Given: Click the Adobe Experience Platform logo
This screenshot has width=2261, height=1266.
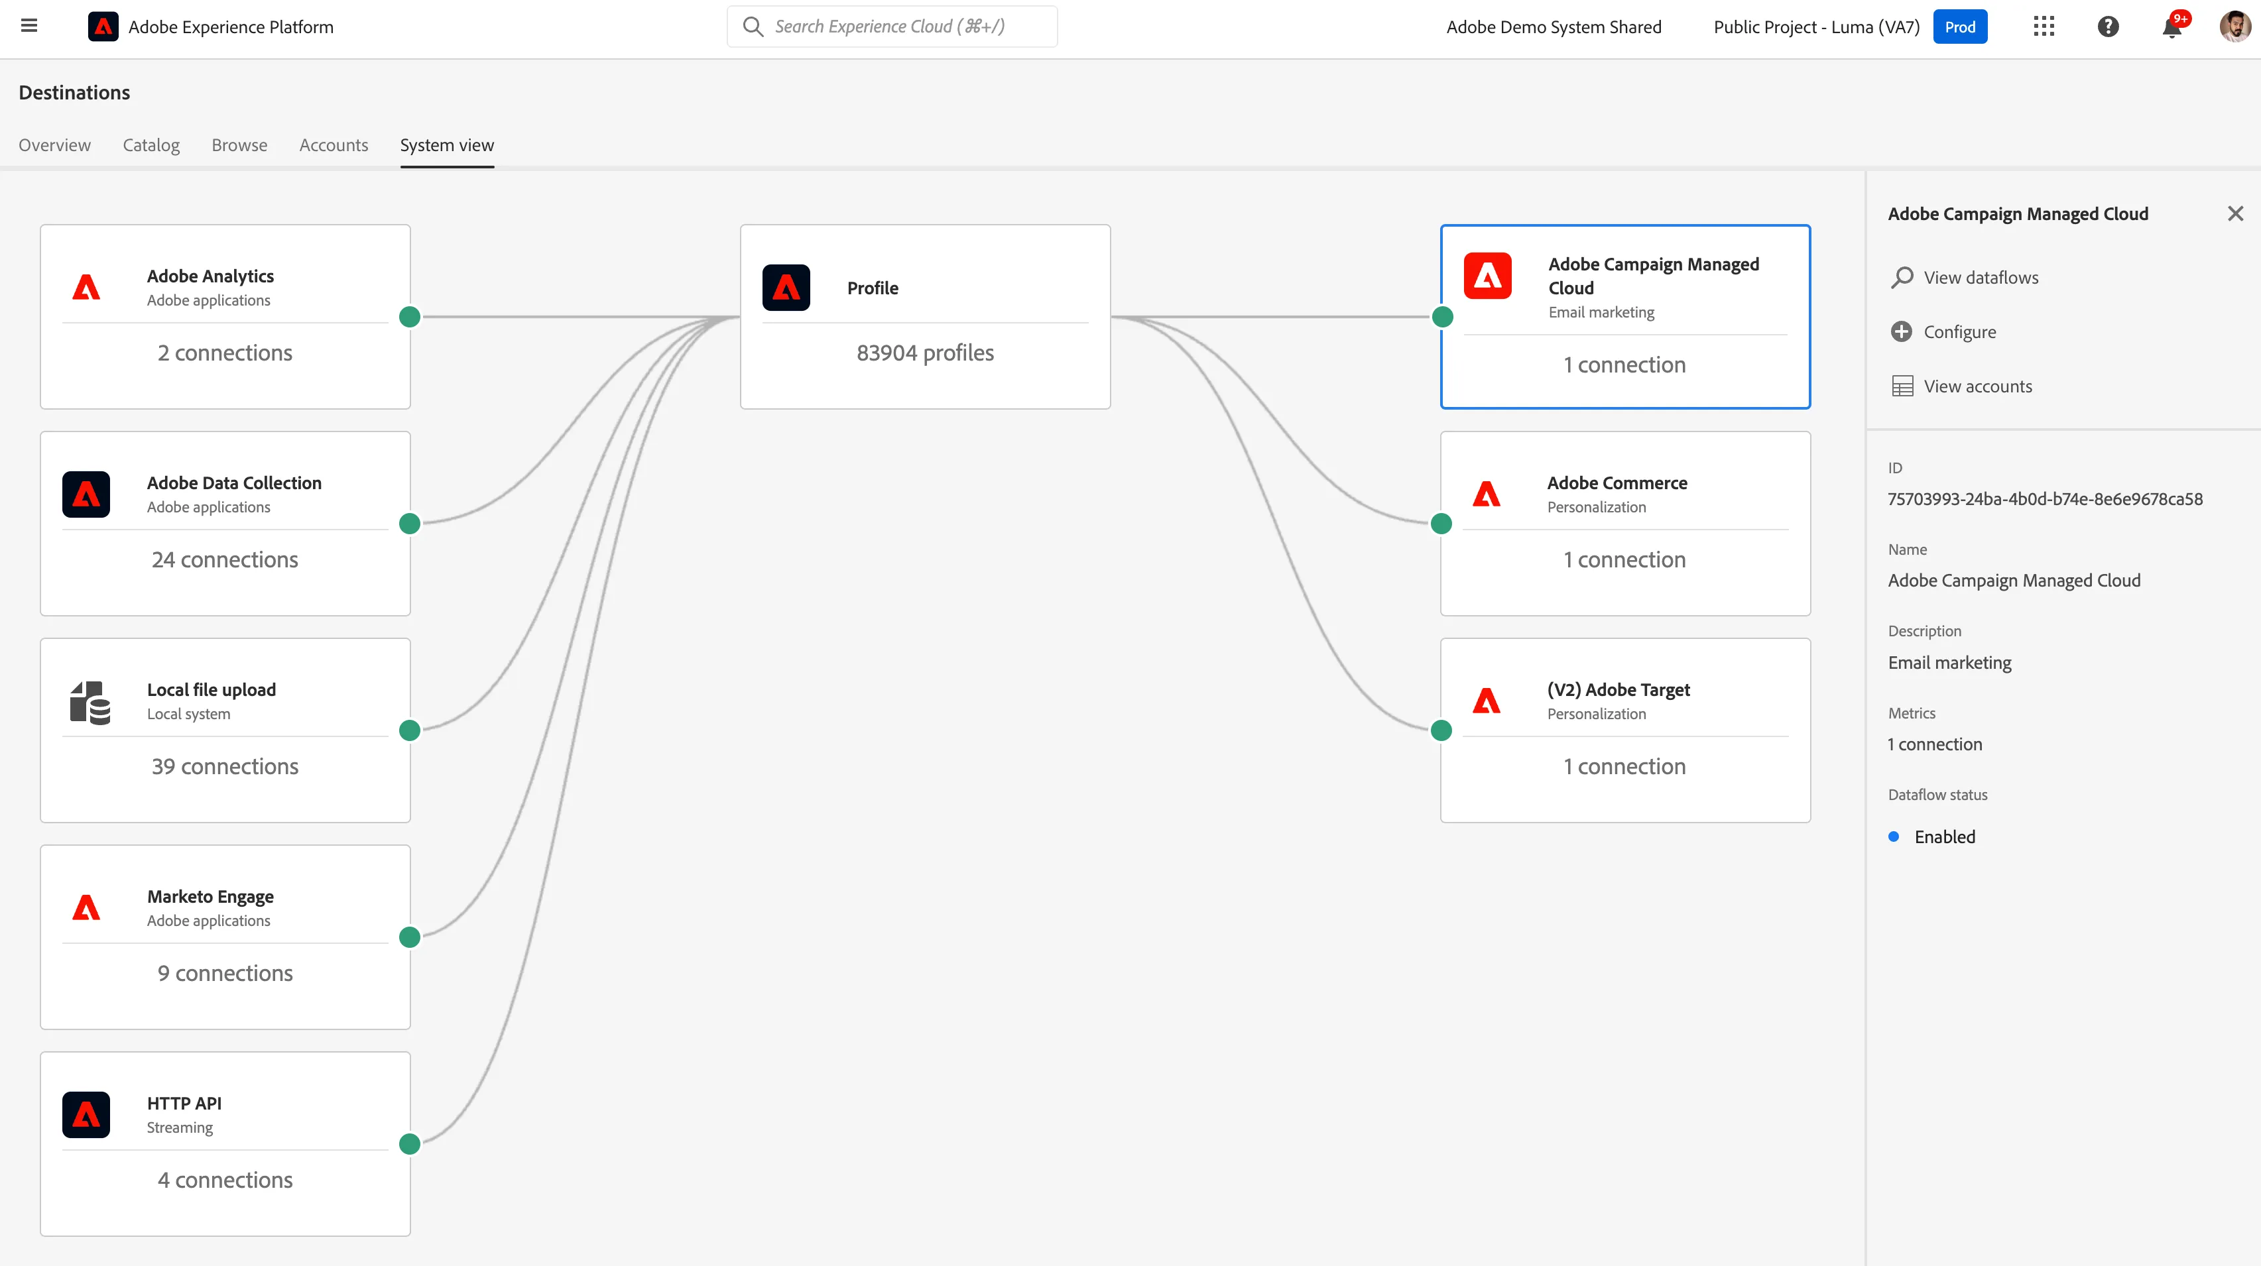Looking at the screenshot, I should [x=103, y=27].
